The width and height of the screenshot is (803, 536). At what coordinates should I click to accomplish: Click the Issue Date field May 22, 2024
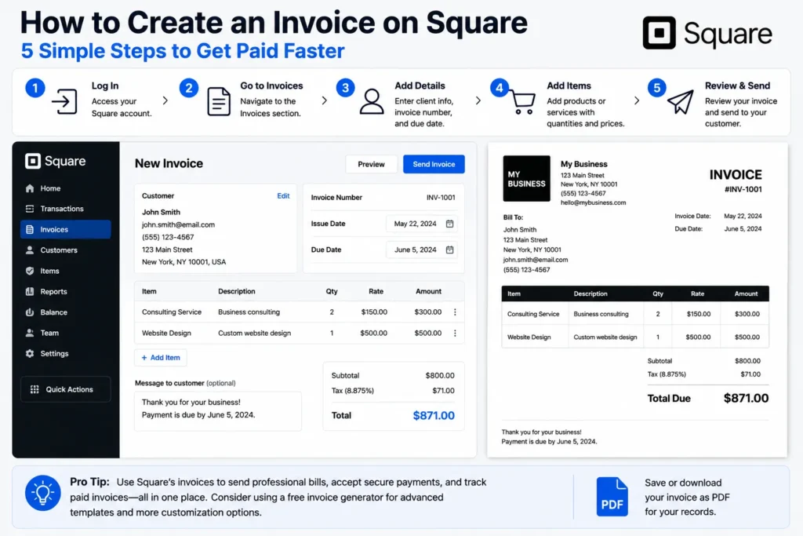[422, 224]
